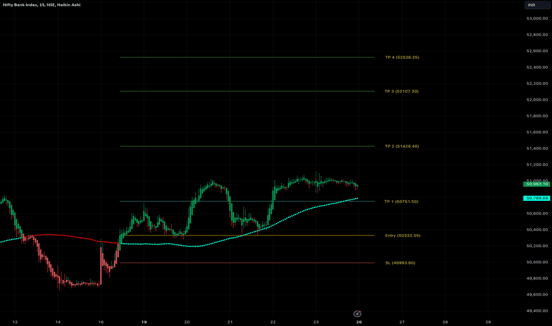Image resolution: width=552 pixels, height=326 pixels.
Task: Click date 14 on the time axis
Action: [x=58, y=322]
